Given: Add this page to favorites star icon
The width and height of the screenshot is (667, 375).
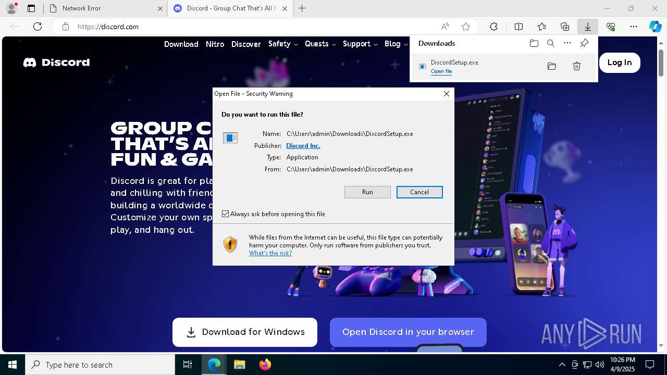Looking at the screenshot, I should [466, 27].
